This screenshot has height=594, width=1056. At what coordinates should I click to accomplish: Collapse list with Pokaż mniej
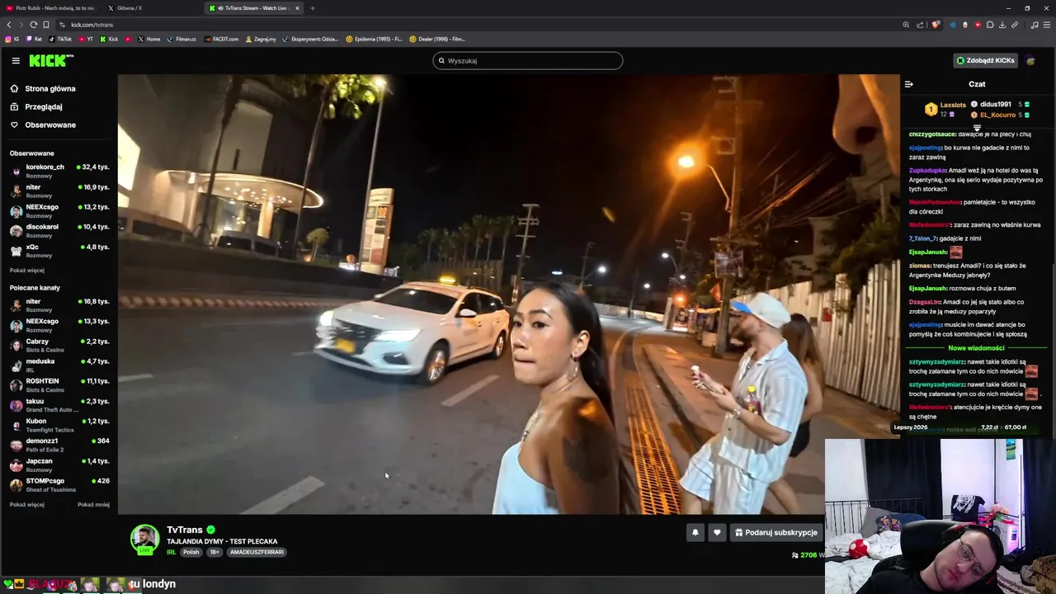tap(93, 505)
